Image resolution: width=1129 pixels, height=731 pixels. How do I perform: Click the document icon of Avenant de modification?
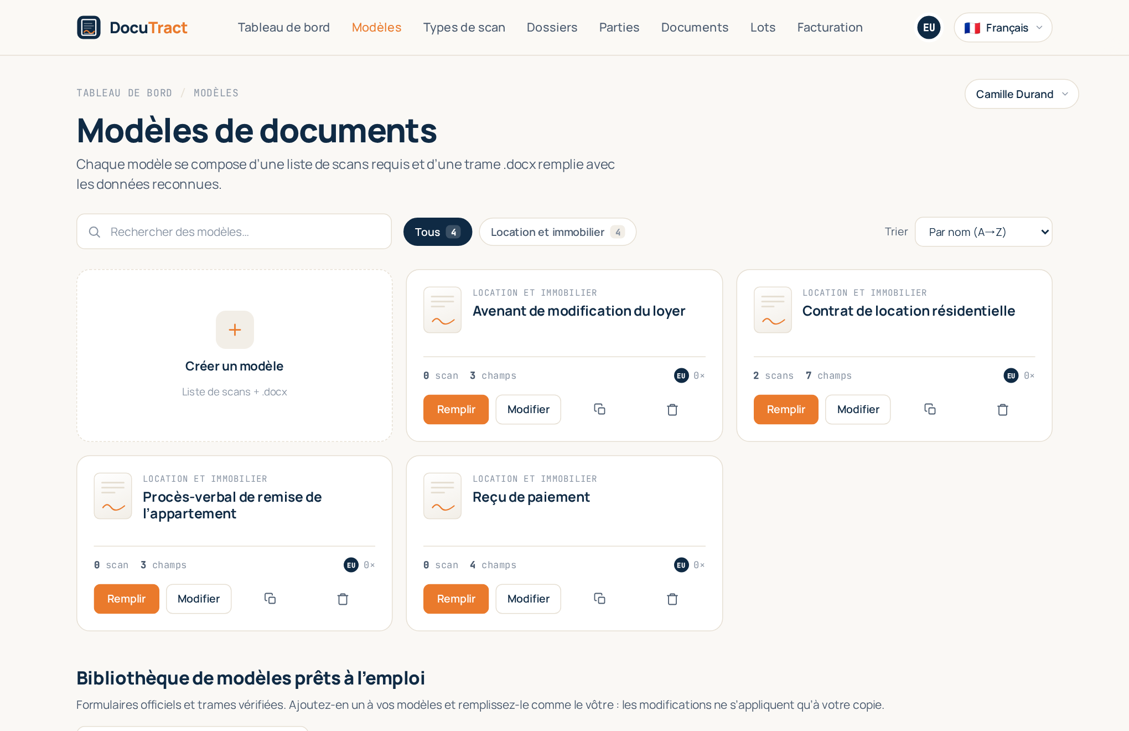(442, 310)
